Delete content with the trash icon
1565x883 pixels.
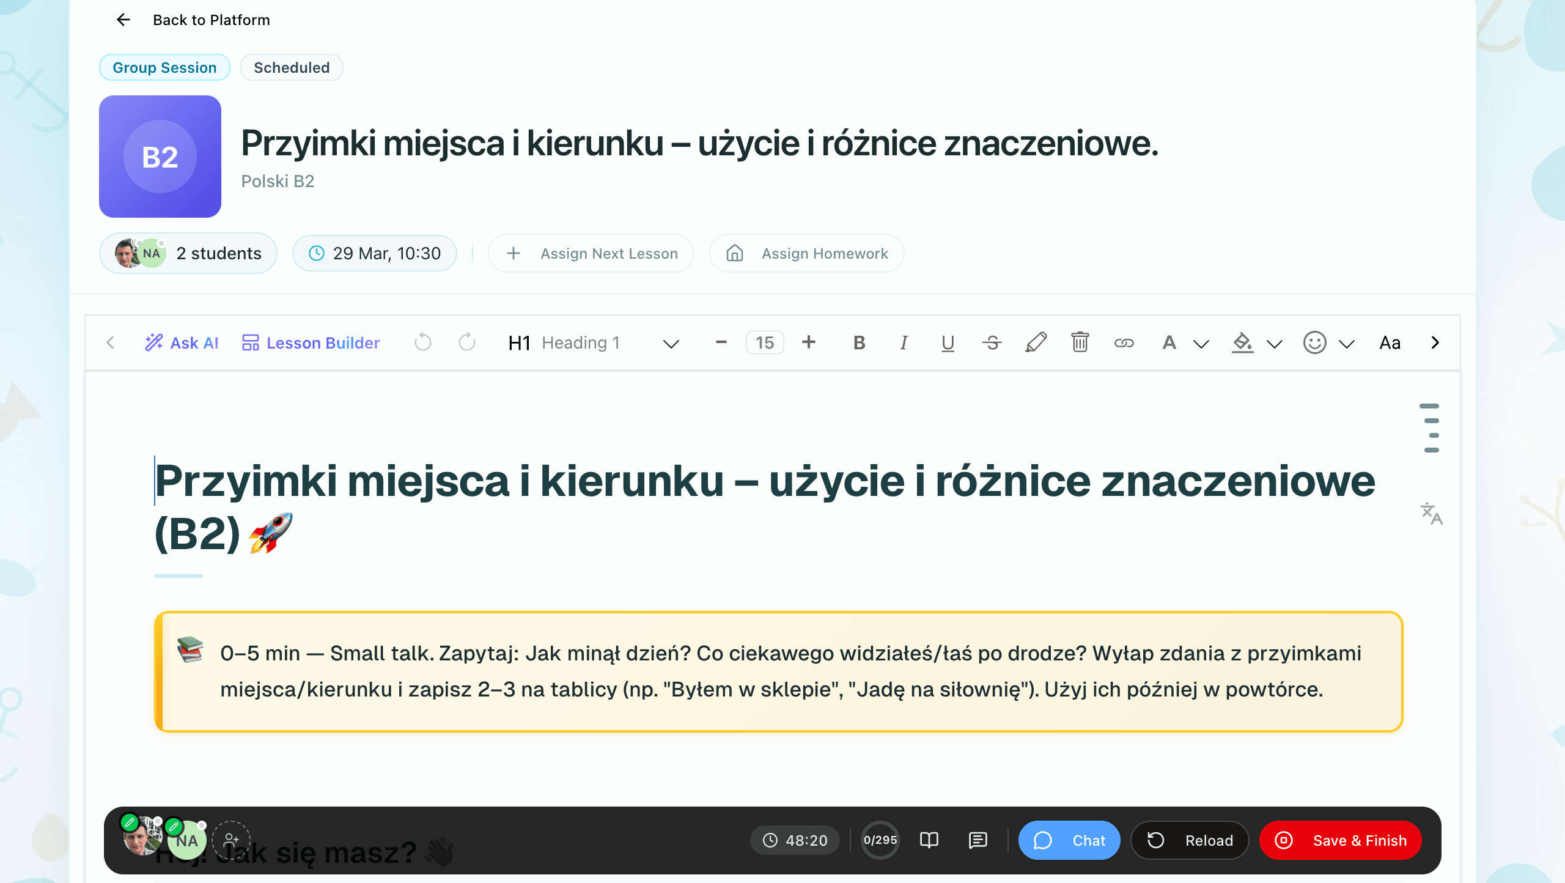tap(1080, 342)
